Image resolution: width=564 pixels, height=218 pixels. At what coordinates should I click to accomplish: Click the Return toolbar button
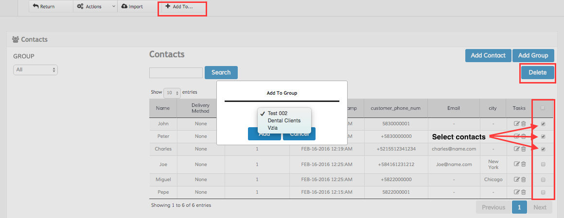(44, 7)
